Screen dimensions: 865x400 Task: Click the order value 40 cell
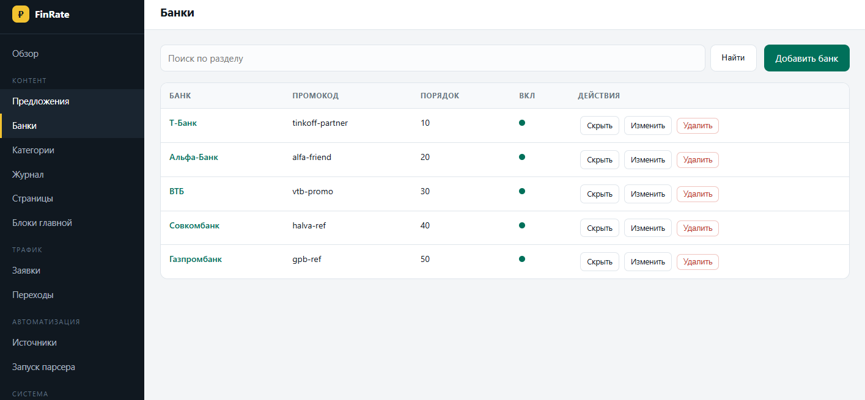(x=425, y=225)
